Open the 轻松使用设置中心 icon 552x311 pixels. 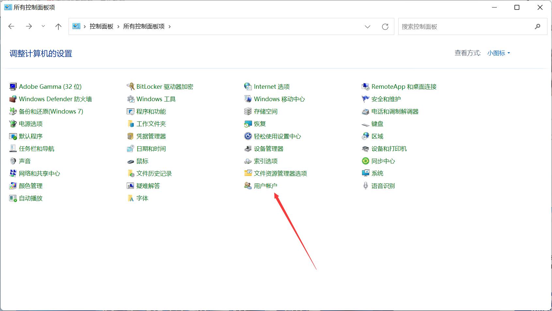[248, 136]
